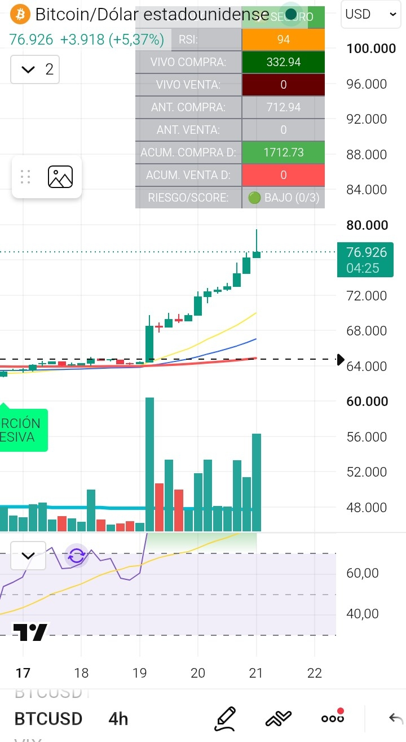Click the date label 21 on time axis
This screenshot has height=742, width=406.
coord(257,673)
